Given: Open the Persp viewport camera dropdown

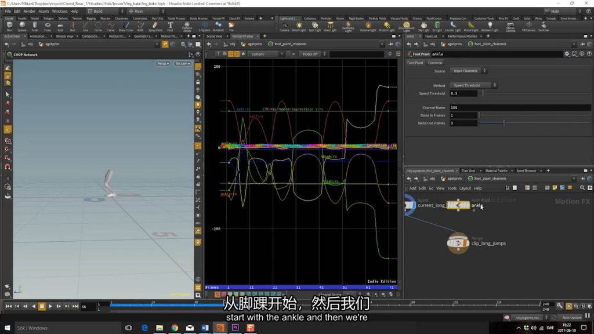Looking at the screenshot, I should pyautogui.click(x=163, y=64).
